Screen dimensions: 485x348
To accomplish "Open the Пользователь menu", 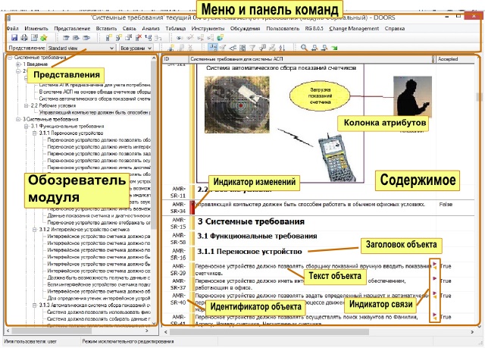I will 283,29.
